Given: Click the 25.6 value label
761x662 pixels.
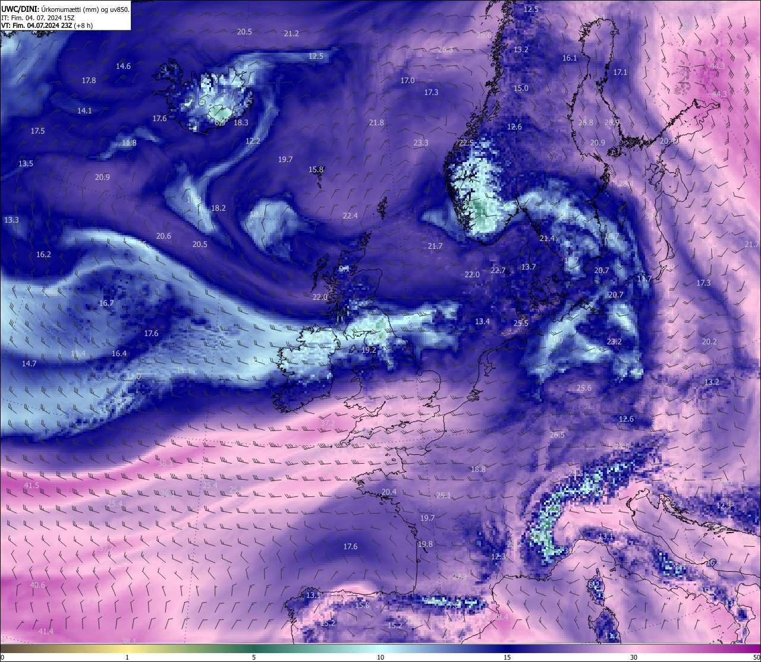Looking at the screenshot, I should pyautogui.click(x=584, y=388).
